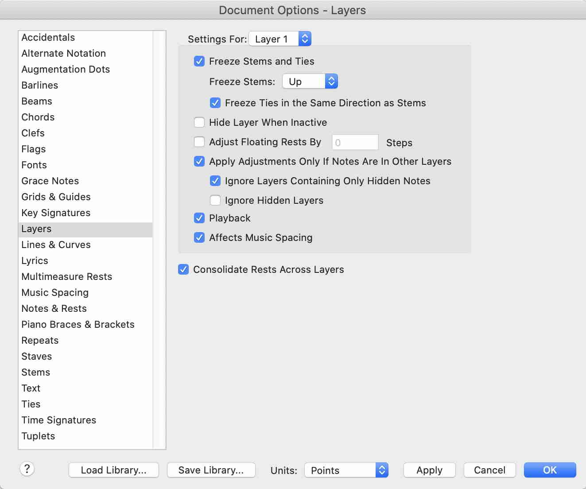Confirm changes with the OK button

[550, 470]
